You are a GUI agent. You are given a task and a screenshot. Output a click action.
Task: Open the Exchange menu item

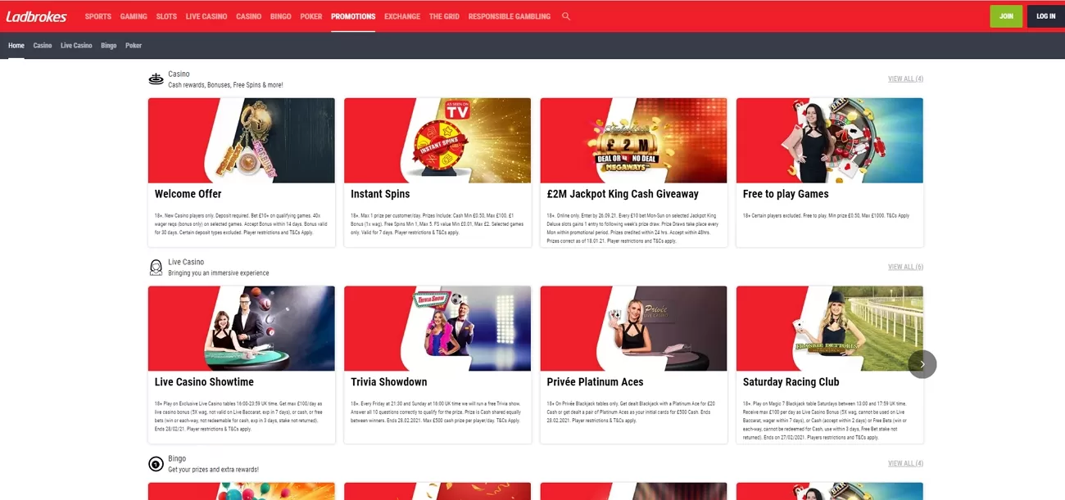coord(402,16)
